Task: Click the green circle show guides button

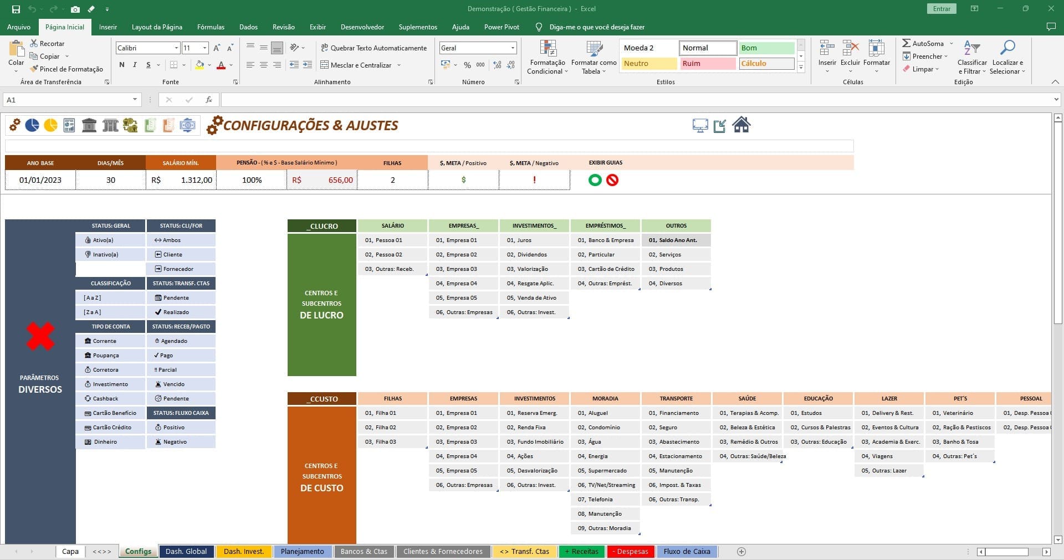Action: (595, 180)
